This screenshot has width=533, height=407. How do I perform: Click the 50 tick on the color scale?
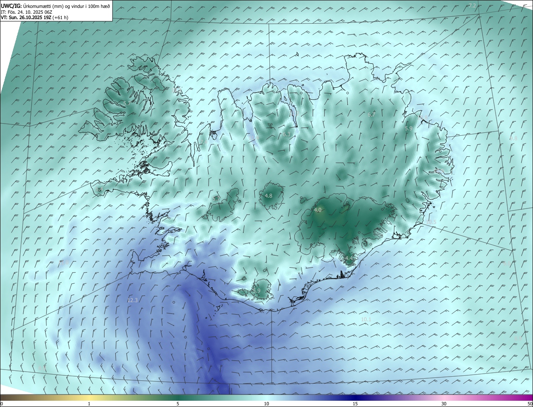[530, 404]
